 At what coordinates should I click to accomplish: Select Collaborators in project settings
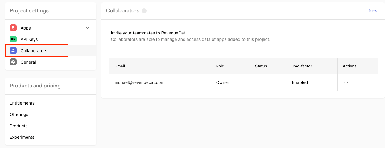(51, 50)
